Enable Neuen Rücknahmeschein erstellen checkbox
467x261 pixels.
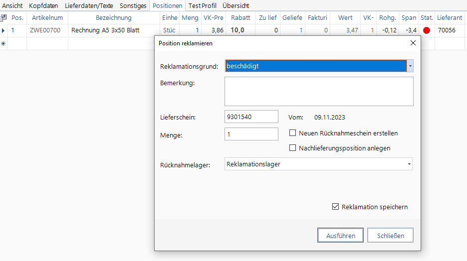point(293,133)
